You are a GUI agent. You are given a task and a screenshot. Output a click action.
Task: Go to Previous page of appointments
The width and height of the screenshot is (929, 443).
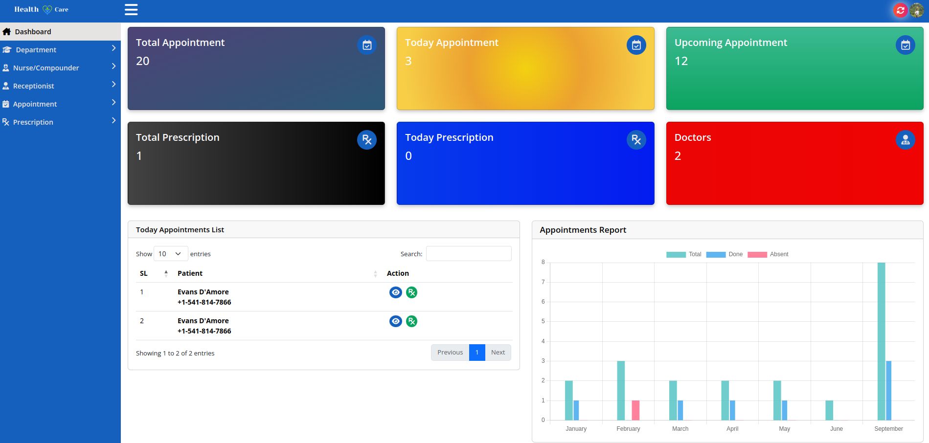tap(450, 353)
